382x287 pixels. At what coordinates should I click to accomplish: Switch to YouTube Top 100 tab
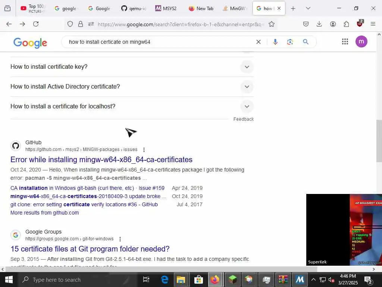33,8
